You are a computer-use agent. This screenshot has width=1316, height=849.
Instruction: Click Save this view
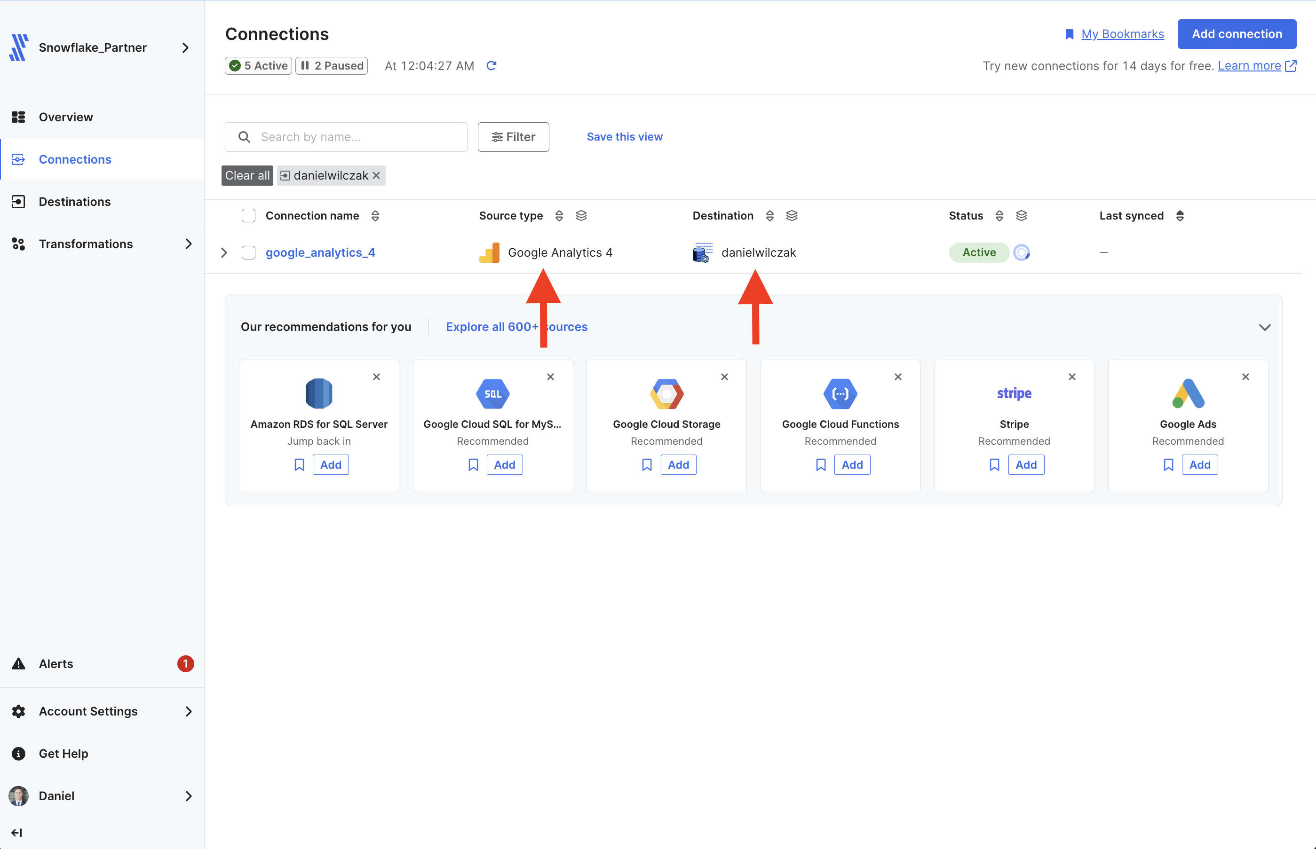click(624, 137)
